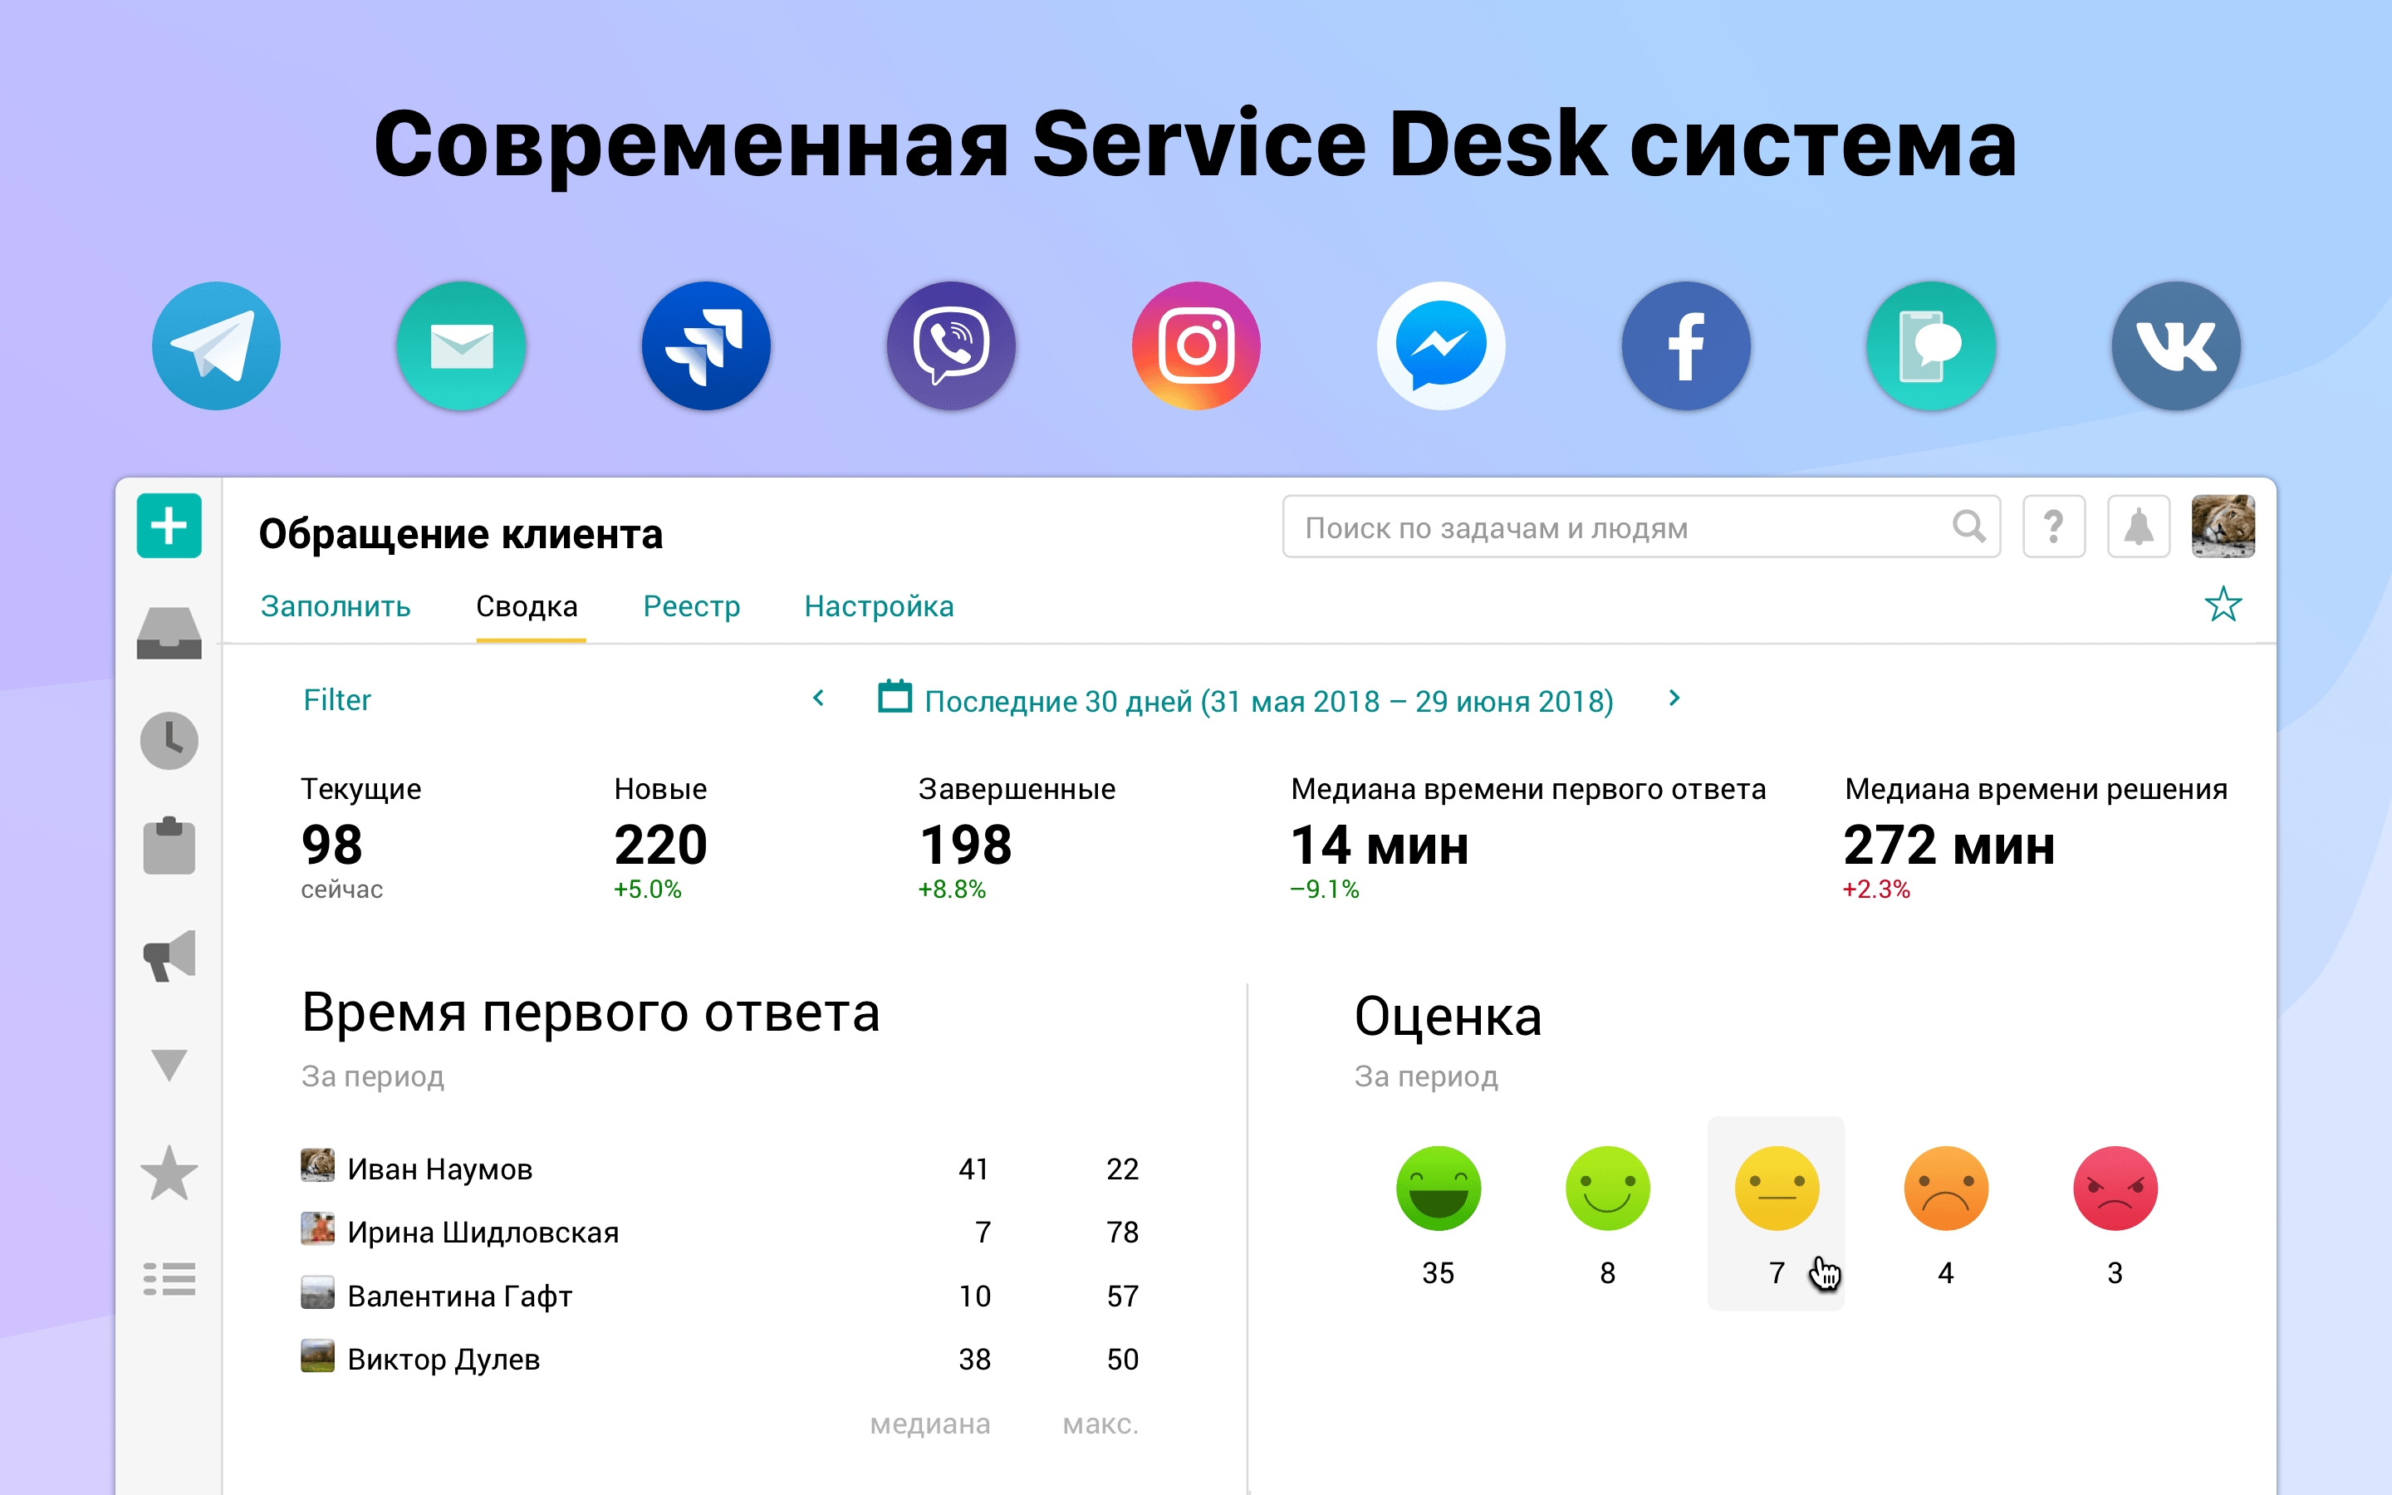Open the list view icon in sidebar
2392x1495 pixels.
coord(169,1278)
